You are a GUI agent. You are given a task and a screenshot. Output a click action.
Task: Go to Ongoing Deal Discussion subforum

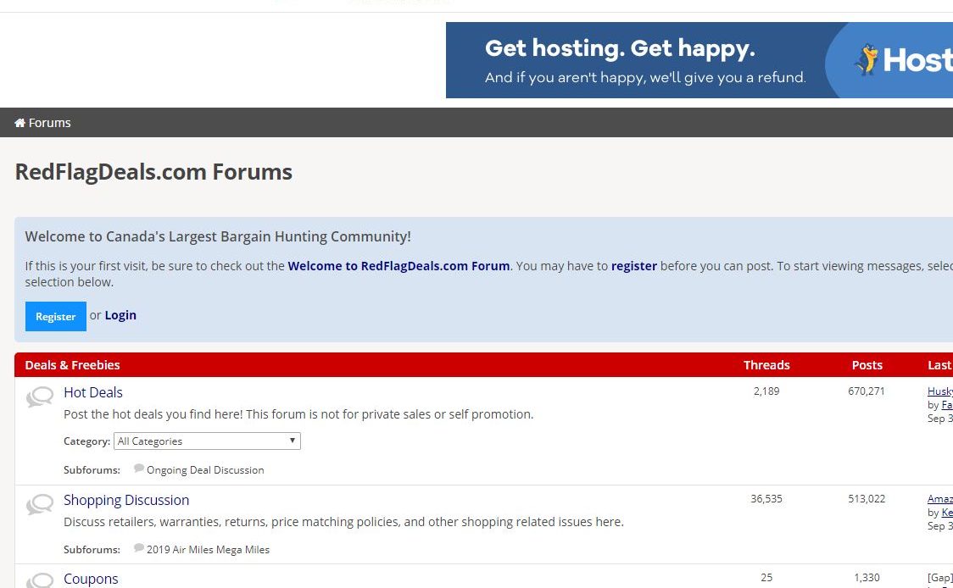pyautogui.click(x=205, y=470)
